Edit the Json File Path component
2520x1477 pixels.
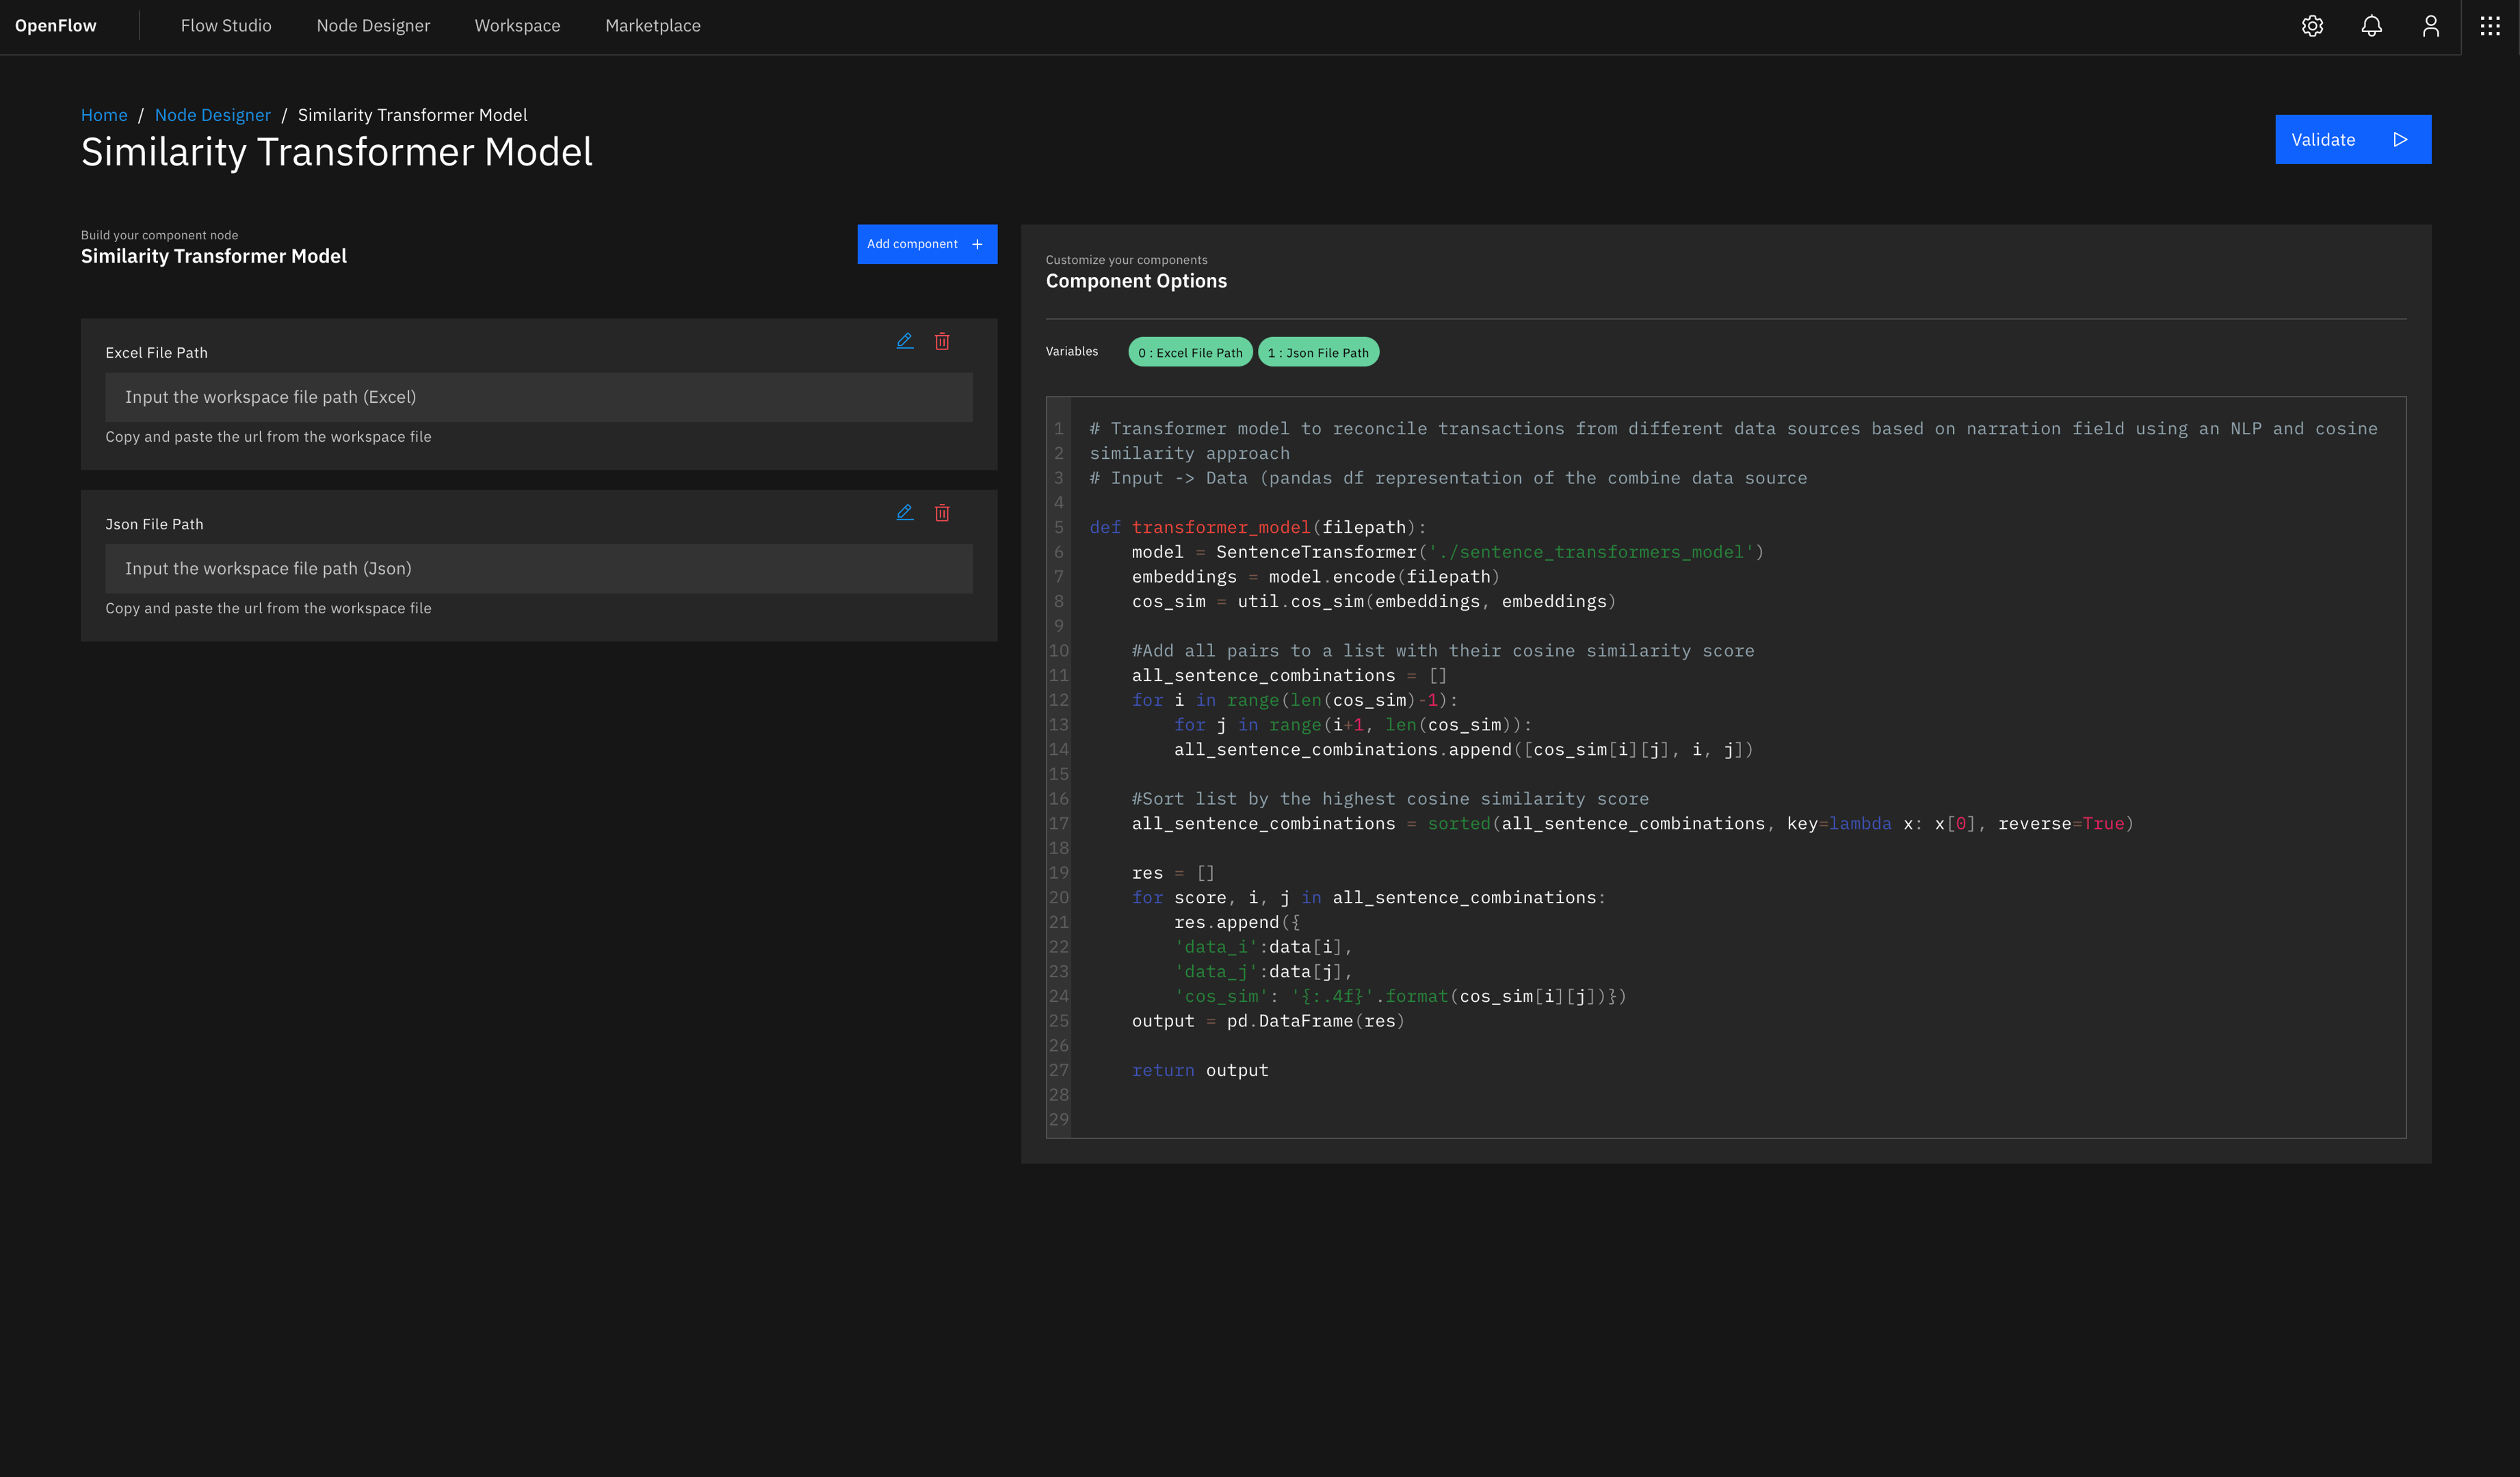point(904,513)
